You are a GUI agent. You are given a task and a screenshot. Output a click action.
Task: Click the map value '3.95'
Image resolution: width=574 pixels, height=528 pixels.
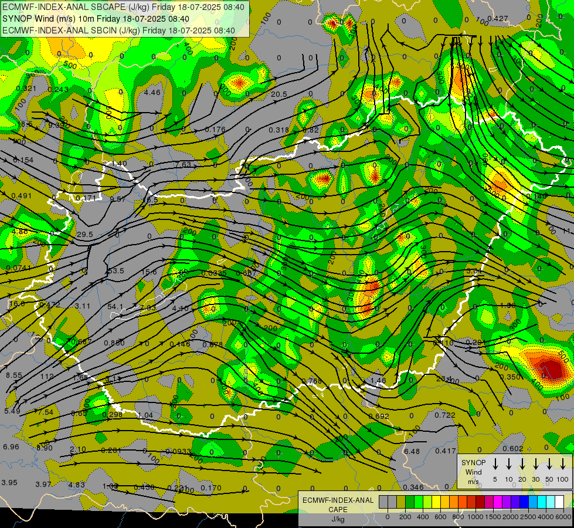click(x=9, y=483)
